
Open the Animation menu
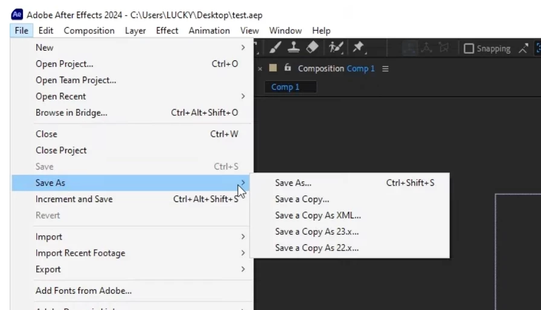click(x=209, y=31)
